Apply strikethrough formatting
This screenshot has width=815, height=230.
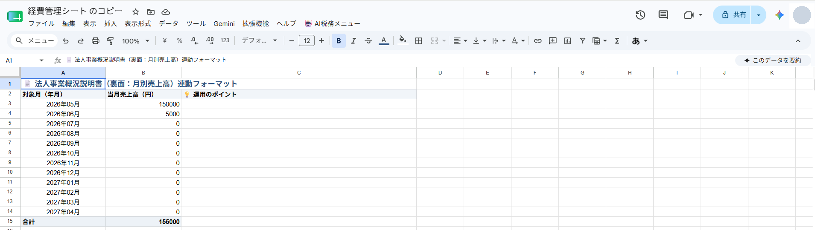tap(368, 41)
